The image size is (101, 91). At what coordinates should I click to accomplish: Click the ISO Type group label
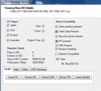pos(60,59)
